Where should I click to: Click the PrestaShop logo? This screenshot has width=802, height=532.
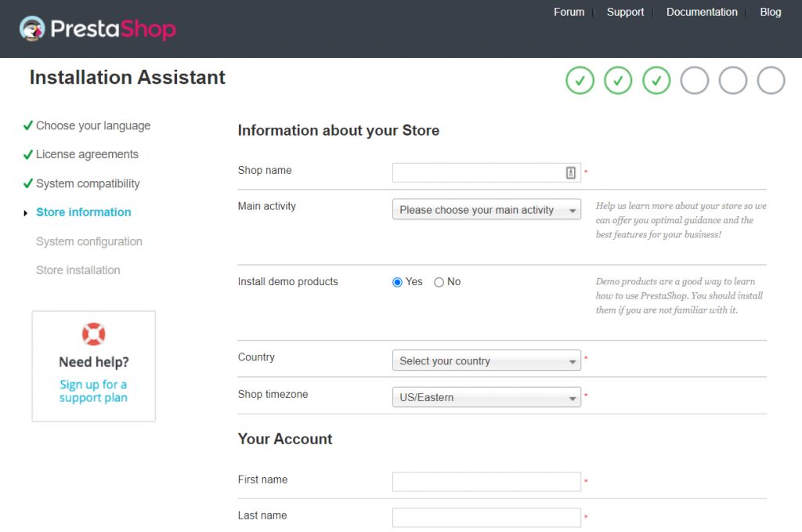point(97,29)
